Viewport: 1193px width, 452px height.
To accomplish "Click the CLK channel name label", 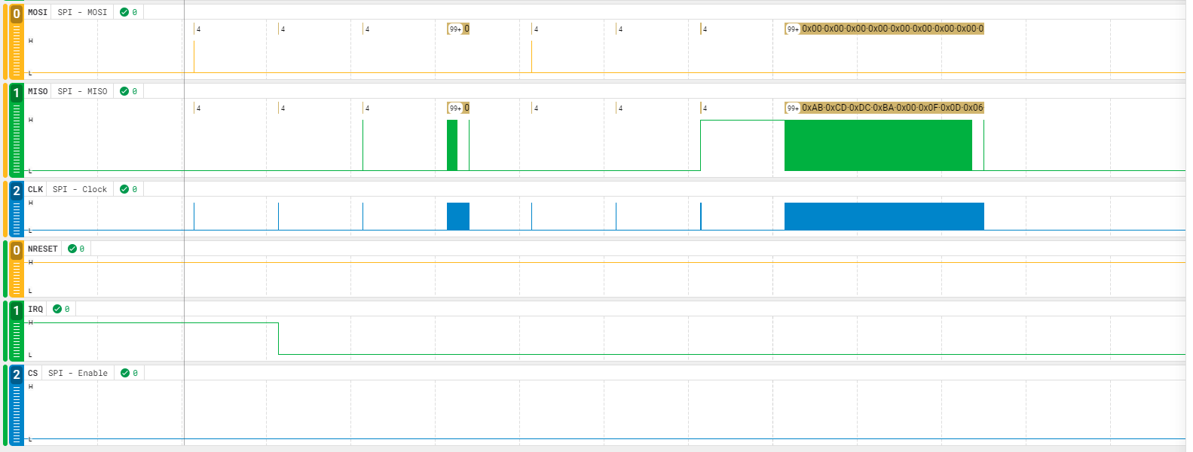I will point(35,189).
